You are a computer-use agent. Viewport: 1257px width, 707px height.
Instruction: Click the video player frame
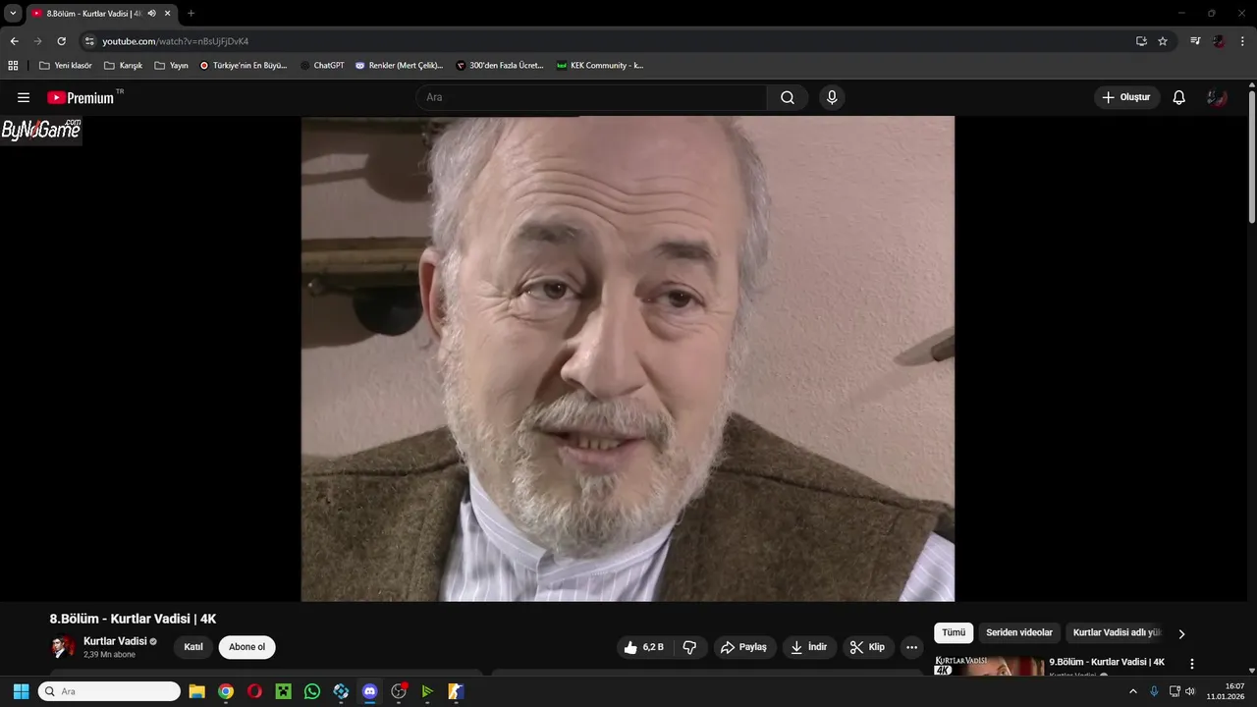628,358
